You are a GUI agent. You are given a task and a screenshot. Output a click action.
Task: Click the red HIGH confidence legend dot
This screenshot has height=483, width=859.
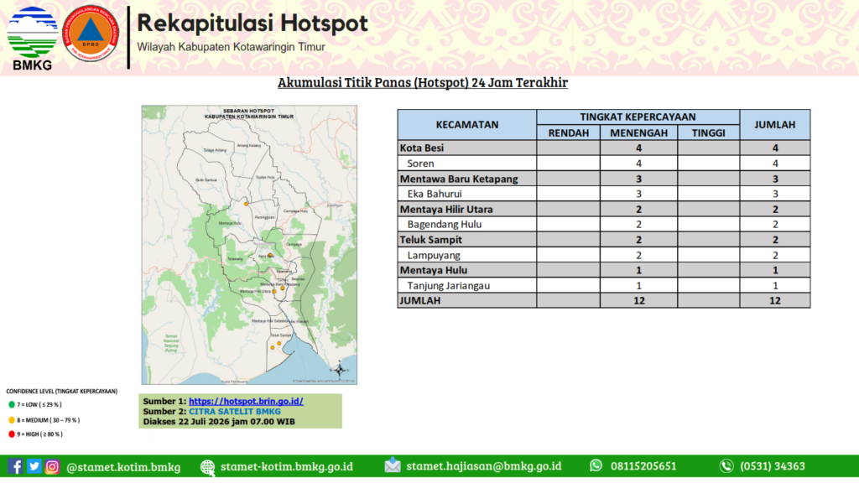coord(12,434)
